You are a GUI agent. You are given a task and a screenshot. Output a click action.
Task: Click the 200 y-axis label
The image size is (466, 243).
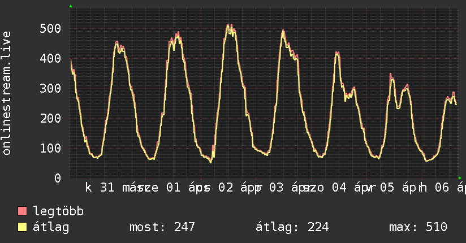point(50,118)
